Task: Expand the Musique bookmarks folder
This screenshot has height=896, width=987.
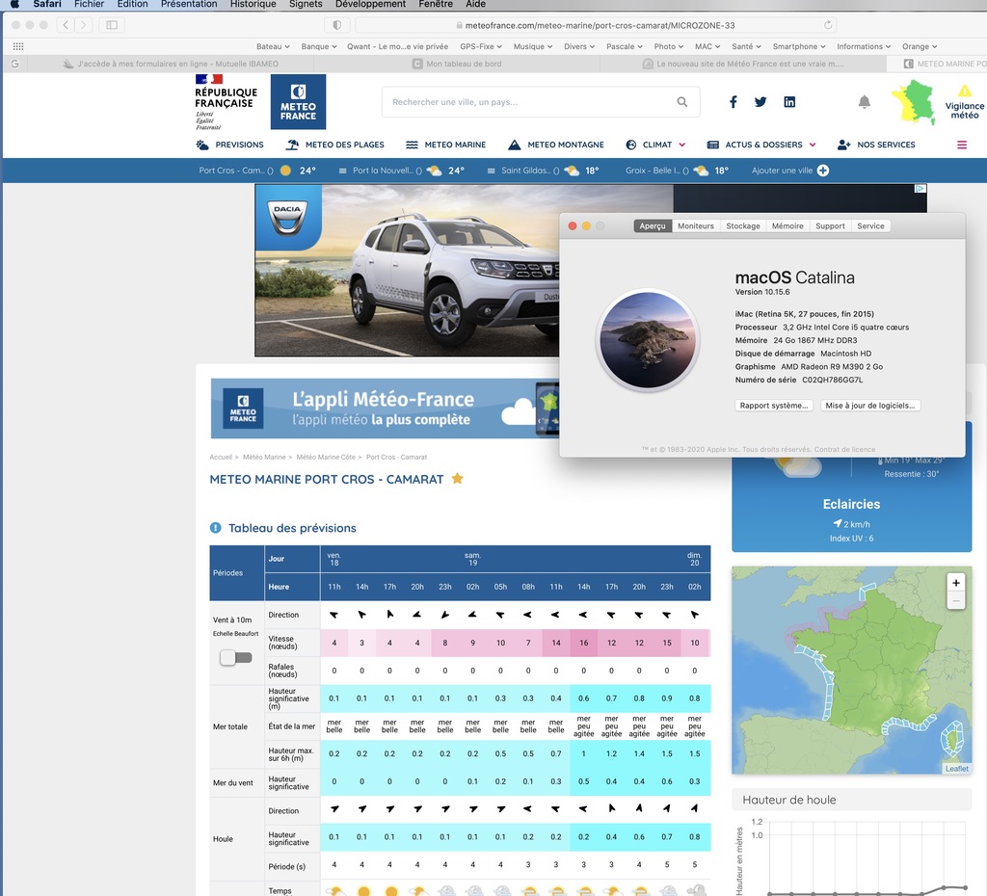Action: 532,46
